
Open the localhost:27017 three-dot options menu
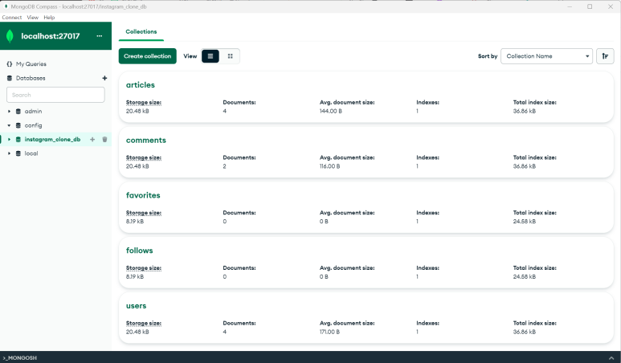[100, 36]
